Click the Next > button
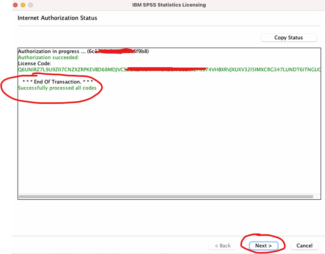This screenshot has width=325, height=254. pyautogui.click(x=264, y=245)
